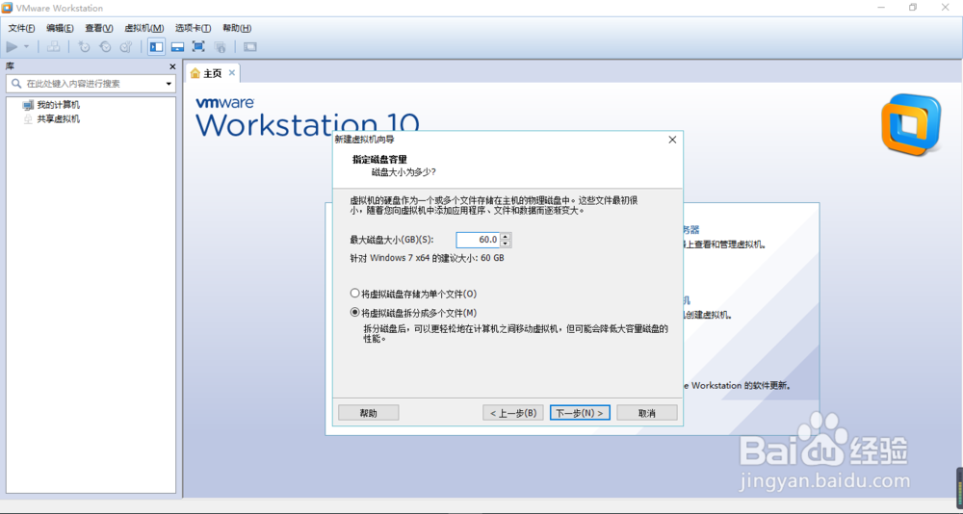Image resolution: width=963 pixels, height=514 pixels.
Task: Decrease disk size with down arrow
Action: [506, 244]
